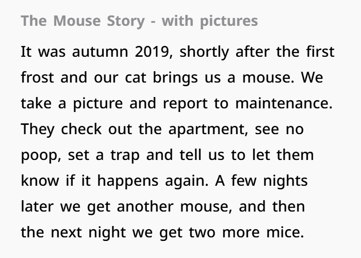Click the word "mice" ending the paragraph

click(x=285, y=232)
